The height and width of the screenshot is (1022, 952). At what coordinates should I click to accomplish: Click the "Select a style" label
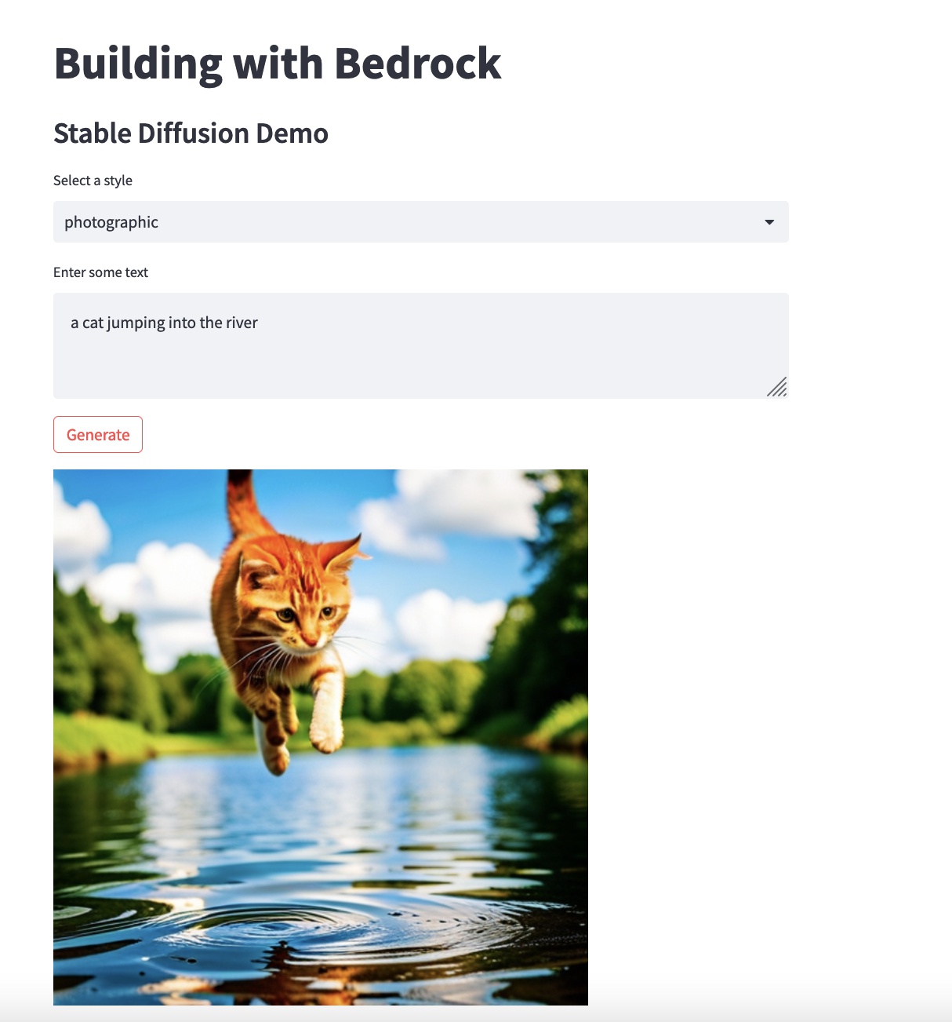(x=93, y=181)
